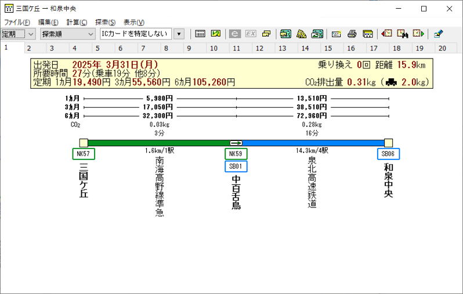Expand the IC card dropdown arrow button
This screenshot has height=294, width=463.
point(179,34)
